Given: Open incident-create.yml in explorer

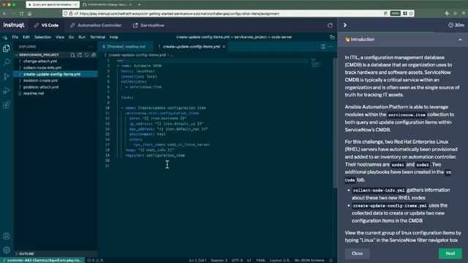Looking at the screenshot, I should pos(56,80).
